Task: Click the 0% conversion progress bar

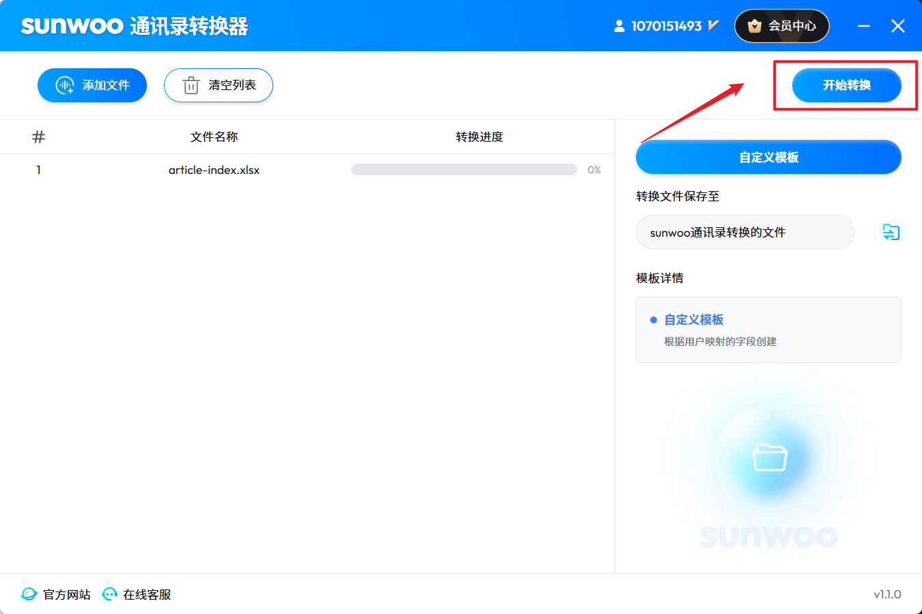Action: tap(464, 170)
